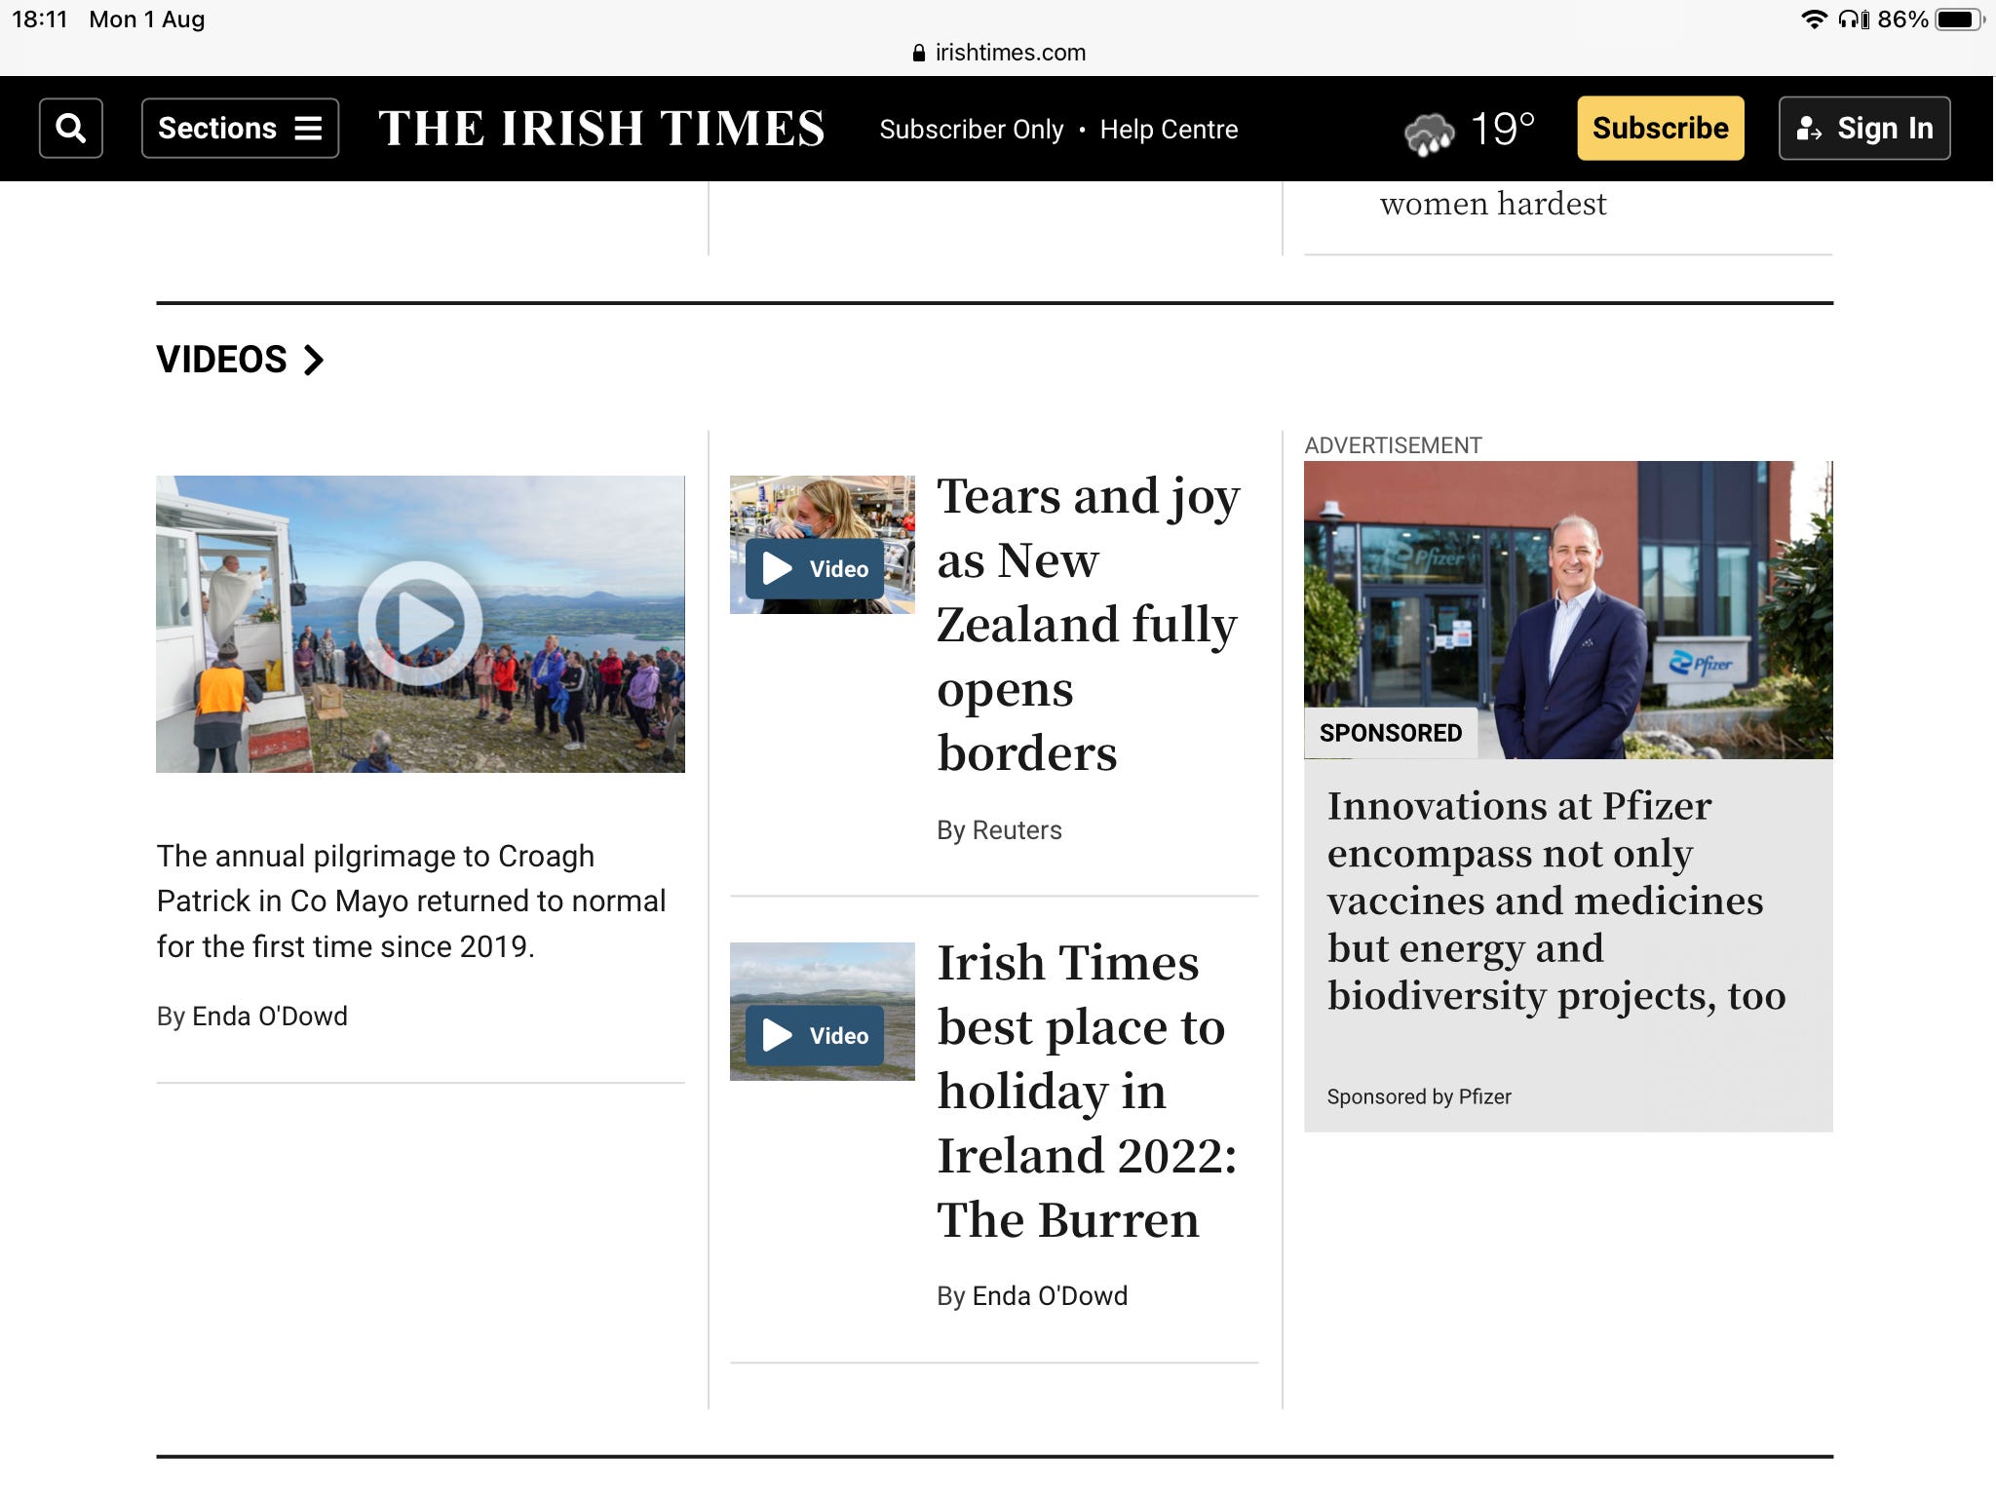Open the Sections hamburger menu
1996x1497 pixels.
(240, 128)
